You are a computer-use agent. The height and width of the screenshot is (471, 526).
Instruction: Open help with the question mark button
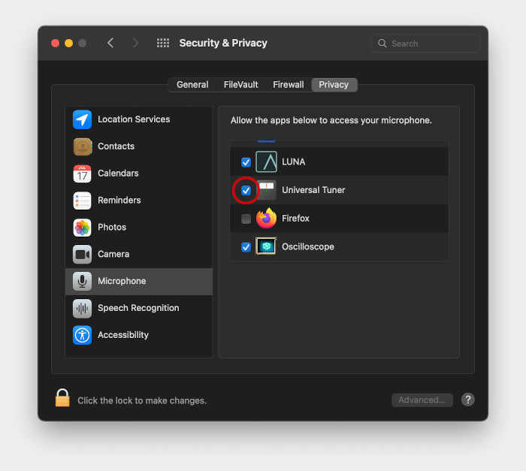click(x=467, y=400)
